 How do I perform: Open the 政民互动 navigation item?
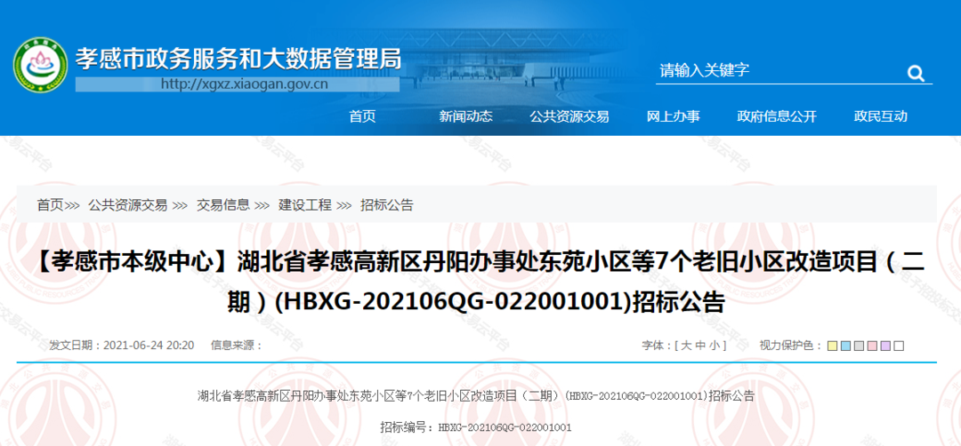880,116
